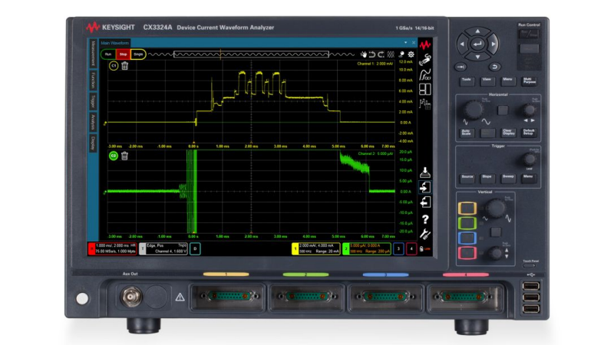This screenshot has width=614, height=345.
Task: Click the Menu key beside View
Action: (508, 80)
